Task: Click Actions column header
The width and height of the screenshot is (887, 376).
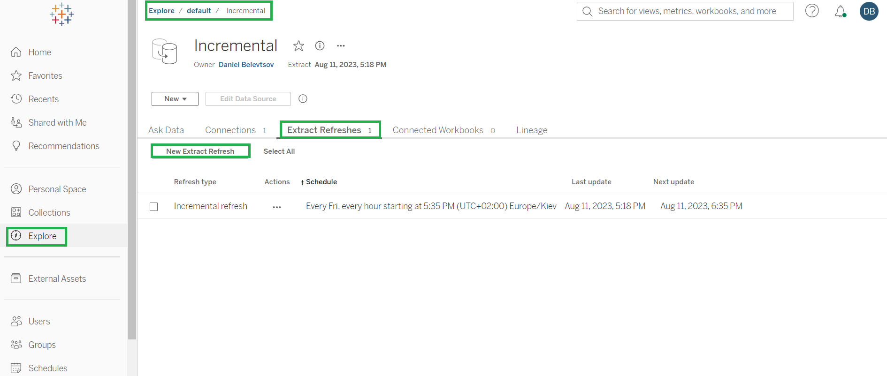Action: (x=277, y=182)
